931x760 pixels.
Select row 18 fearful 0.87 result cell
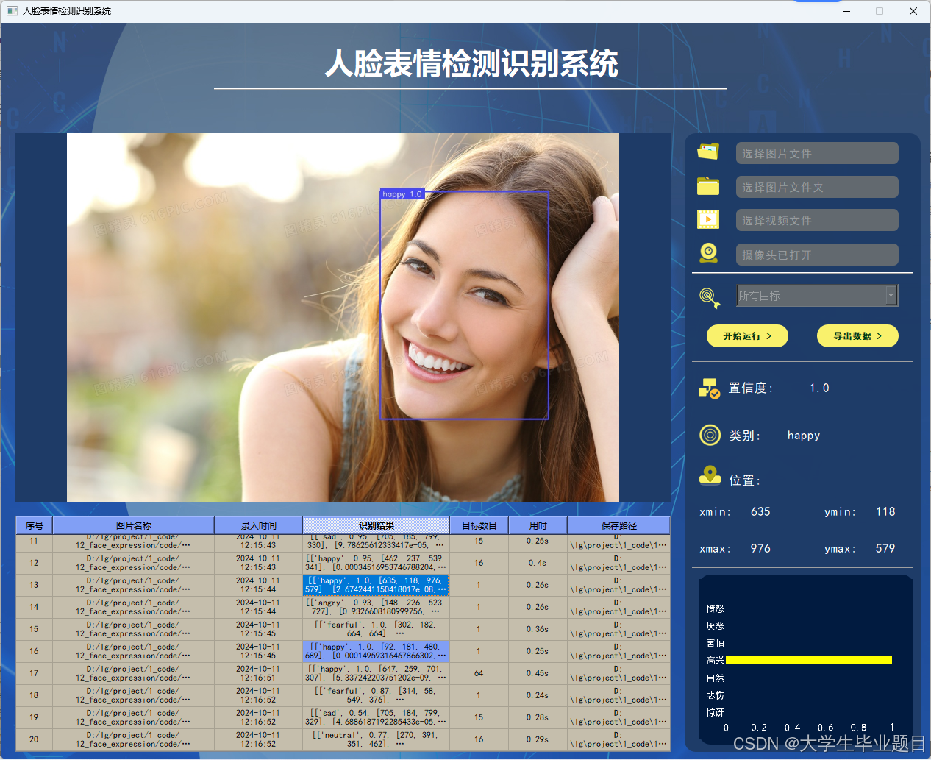click(376, 695)
